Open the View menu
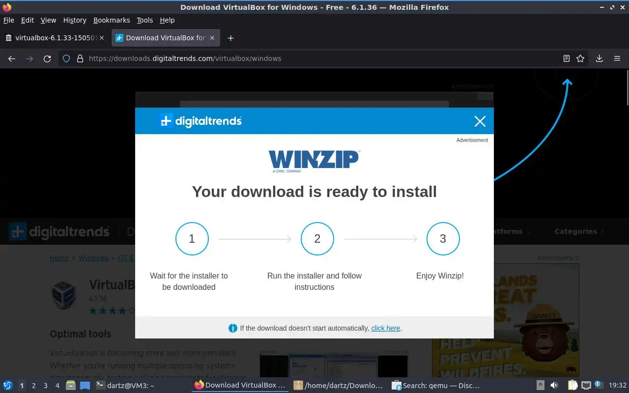This screenshot has width=629, height=393. (48, 20)
